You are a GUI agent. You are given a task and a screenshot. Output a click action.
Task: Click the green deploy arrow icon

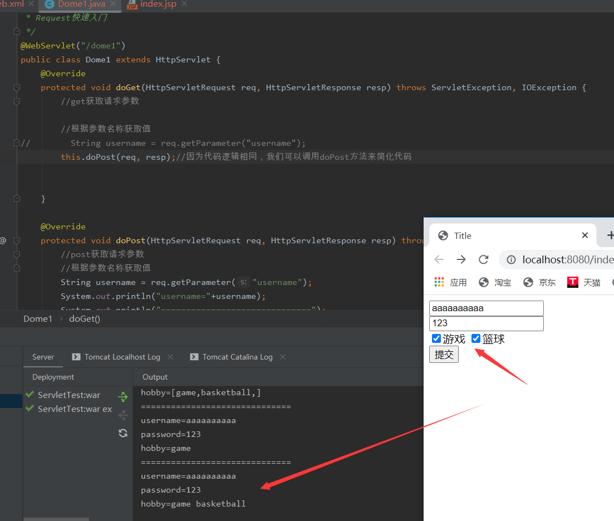[123, 397]
